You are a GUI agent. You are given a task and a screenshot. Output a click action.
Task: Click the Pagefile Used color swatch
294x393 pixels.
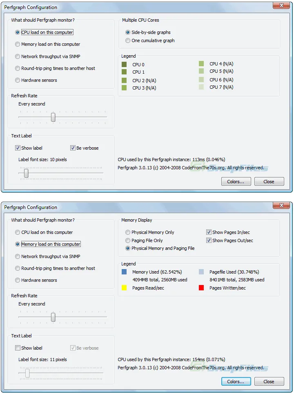[x=201, y=272]
